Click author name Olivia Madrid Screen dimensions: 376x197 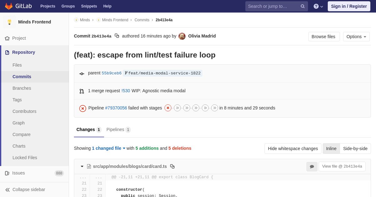(202, 36)
